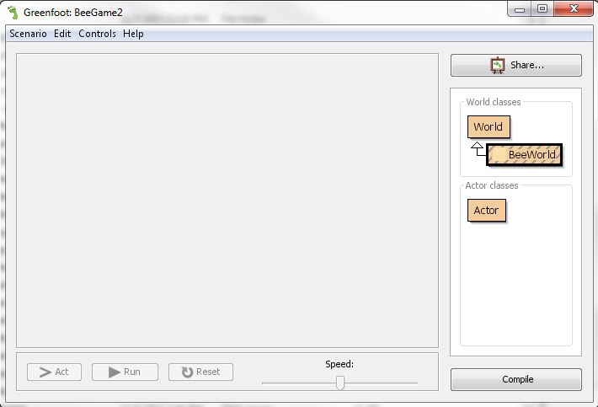Open the Edit menu

(x=62, y=34)
